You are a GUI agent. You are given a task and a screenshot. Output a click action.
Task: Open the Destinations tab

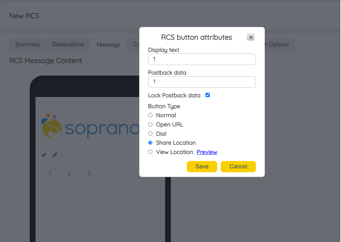68,44
